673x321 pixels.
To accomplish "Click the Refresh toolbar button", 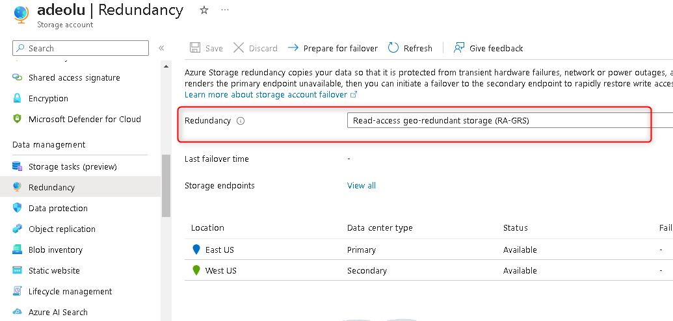I will pyautogui.click(x=410, y=48).
